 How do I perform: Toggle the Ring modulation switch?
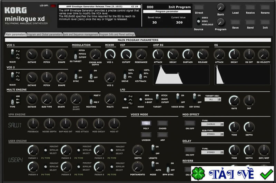click(91, 74)
